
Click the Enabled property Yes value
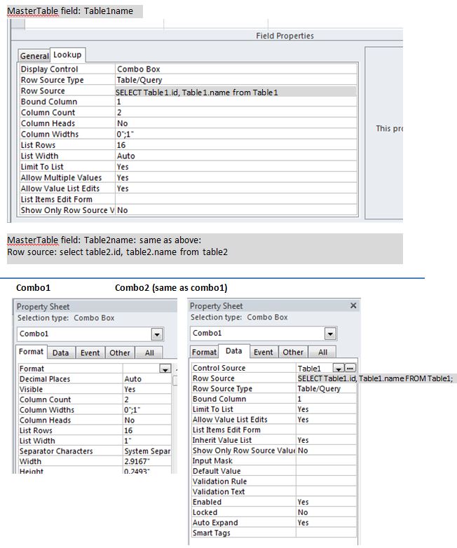326,502
